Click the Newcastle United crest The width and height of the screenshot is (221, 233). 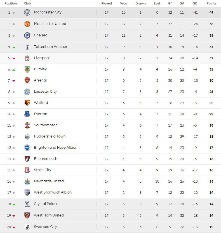(27, 181)
